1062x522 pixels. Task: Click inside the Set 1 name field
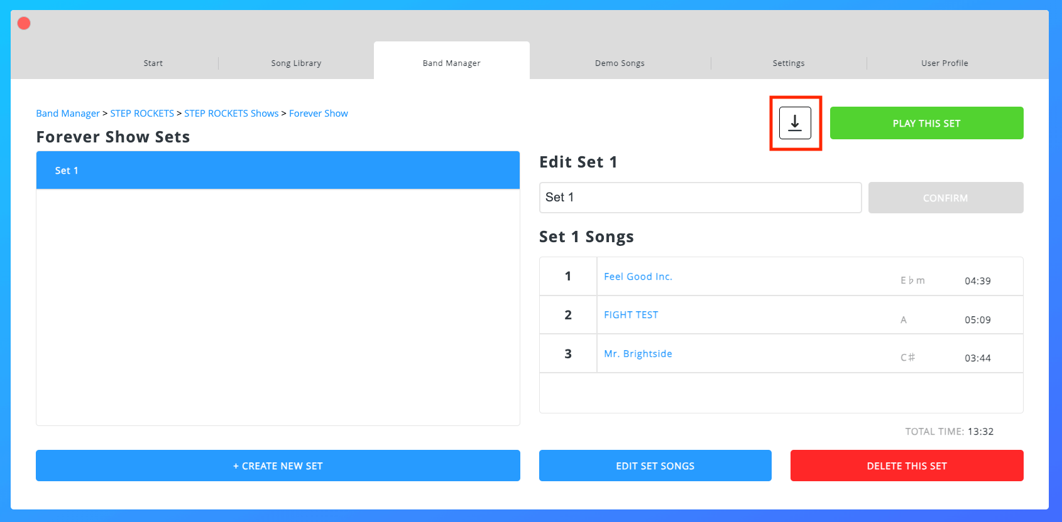[x=699, y=198]
